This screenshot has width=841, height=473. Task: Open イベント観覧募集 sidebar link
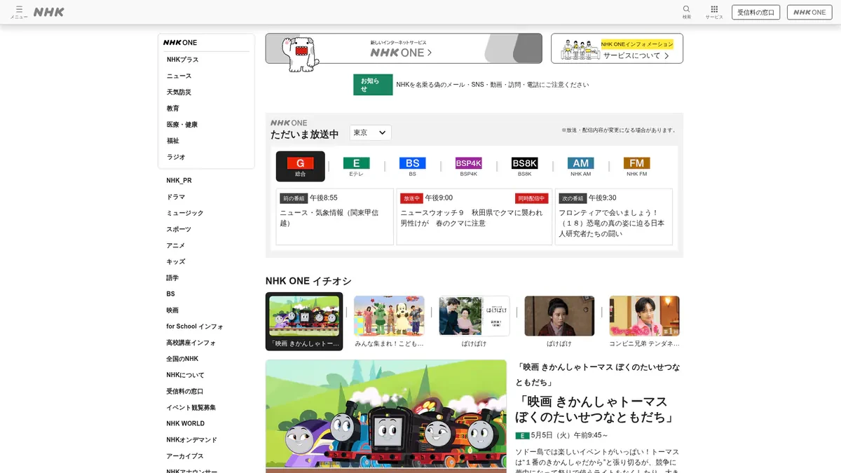point(191,407)
